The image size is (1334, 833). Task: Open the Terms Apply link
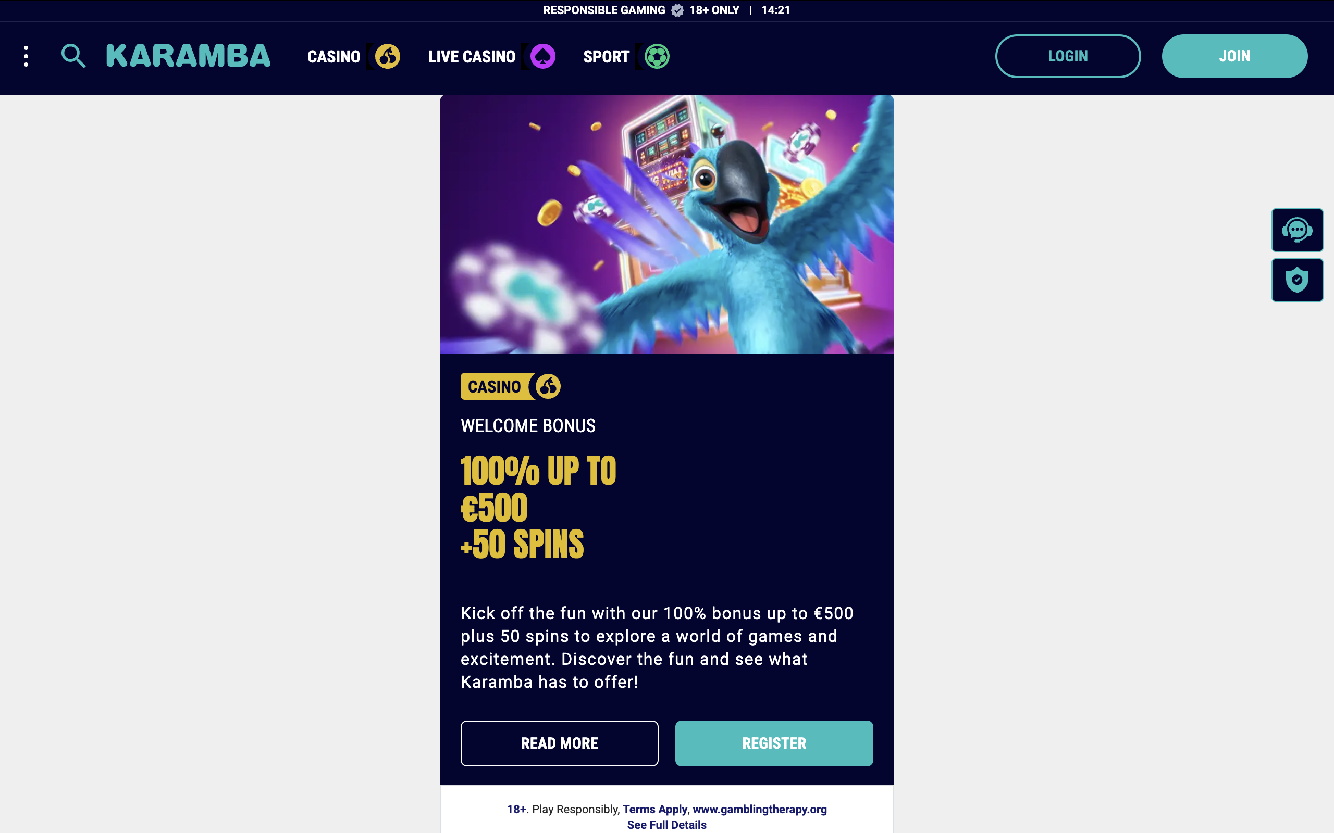coord(655,809)
